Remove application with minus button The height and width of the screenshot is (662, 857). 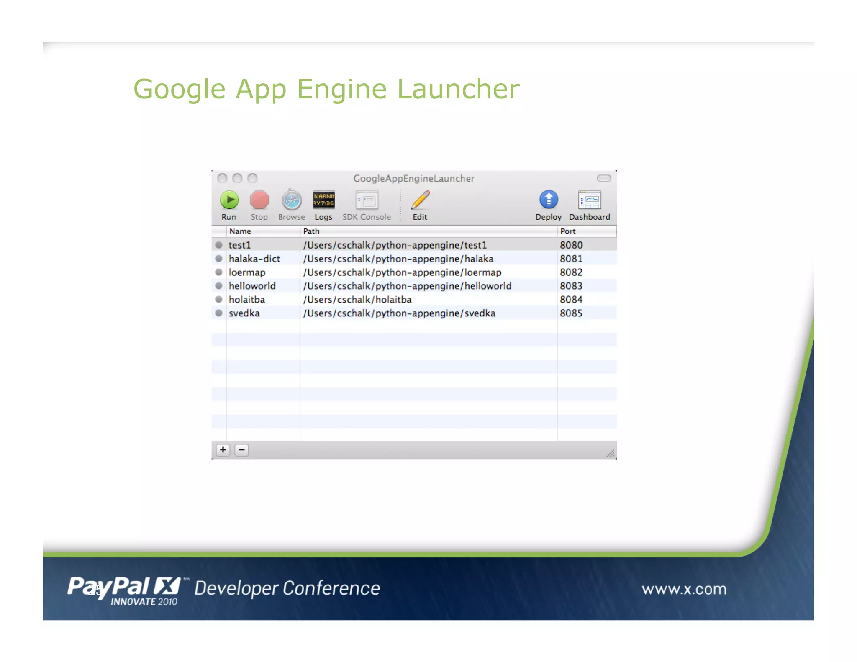241,450
